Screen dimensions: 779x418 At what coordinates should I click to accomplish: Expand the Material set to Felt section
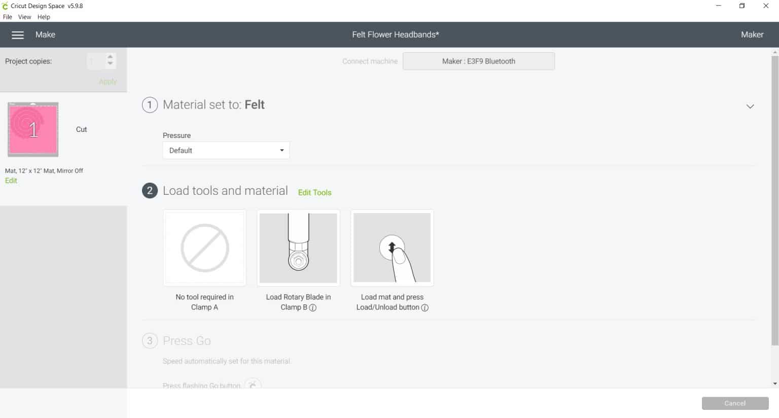coord(750,106)
